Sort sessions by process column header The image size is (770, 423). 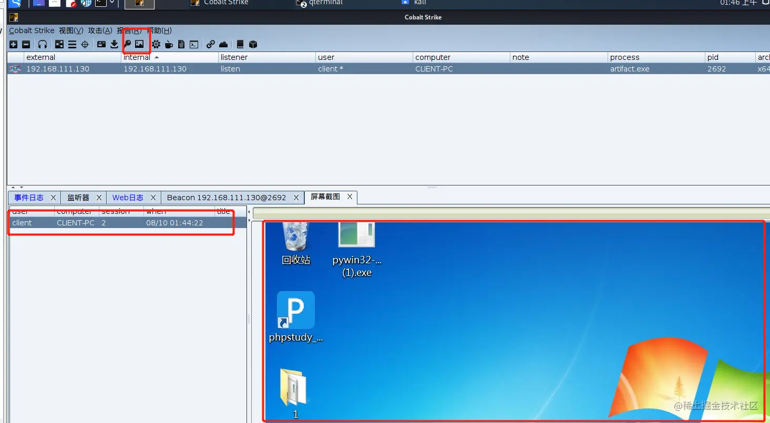656,57
